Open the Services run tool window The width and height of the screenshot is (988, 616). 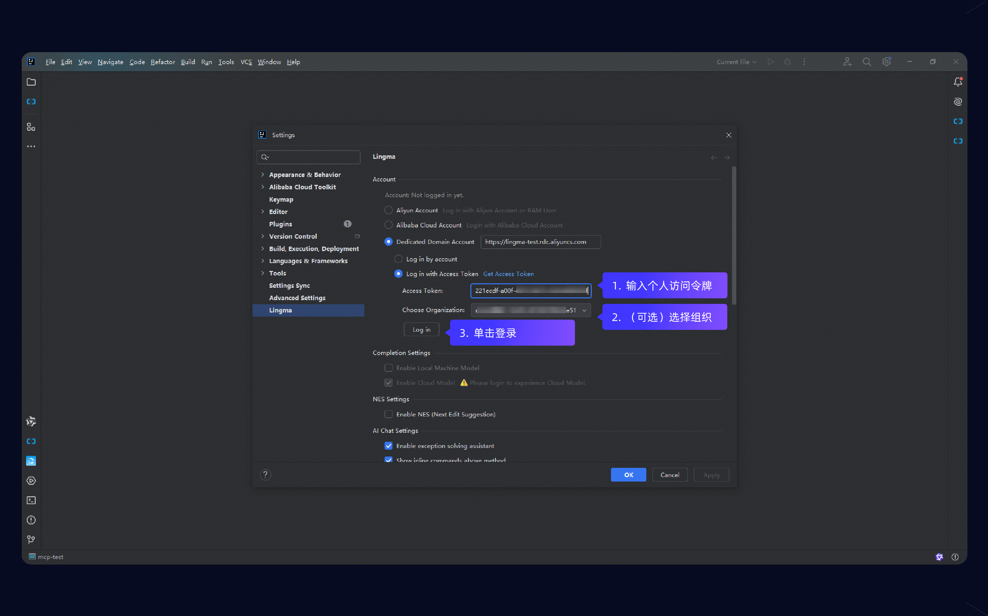click(31, 481)
